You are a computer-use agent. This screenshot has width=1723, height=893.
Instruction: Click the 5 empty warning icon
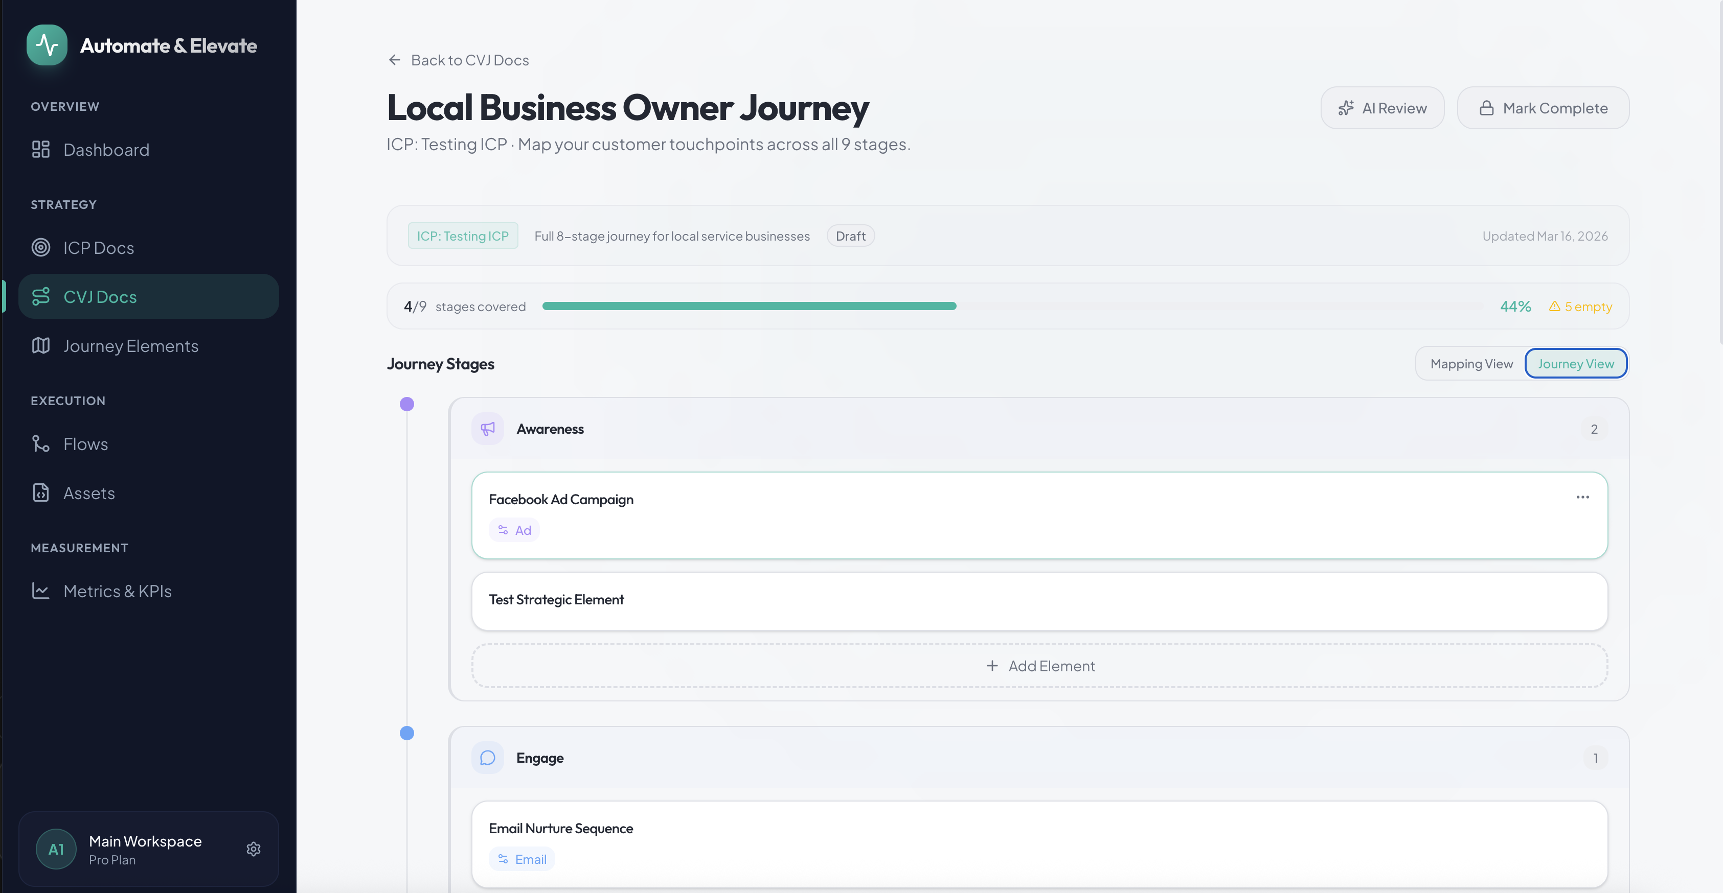[1554, 306]
